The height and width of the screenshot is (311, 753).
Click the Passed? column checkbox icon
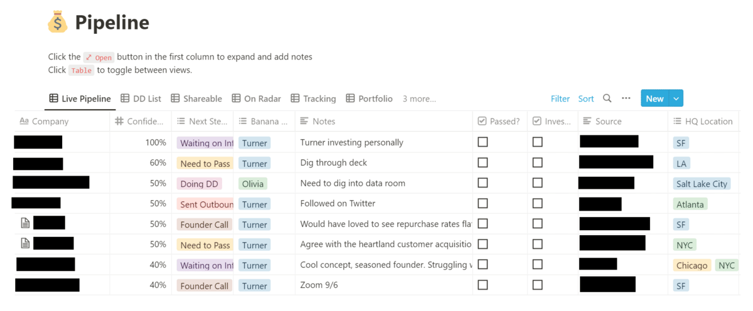tap(482, 121)
